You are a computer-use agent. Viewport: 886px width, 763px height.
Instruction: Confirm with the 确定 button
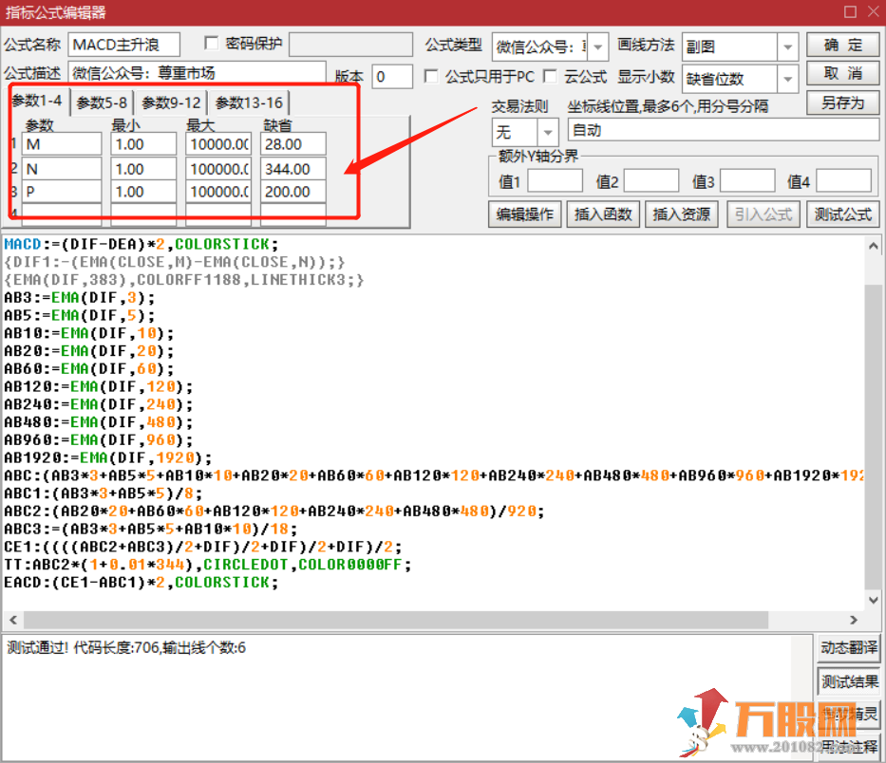tap(842, 45)
